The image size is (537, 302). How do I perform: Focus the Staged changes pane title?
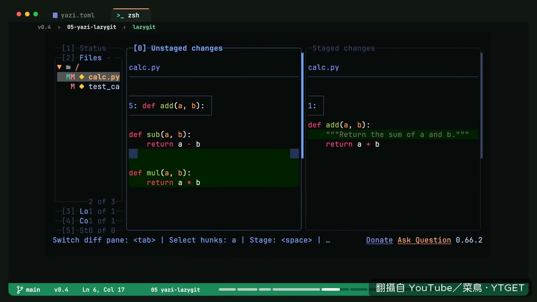tap(344, 48)
